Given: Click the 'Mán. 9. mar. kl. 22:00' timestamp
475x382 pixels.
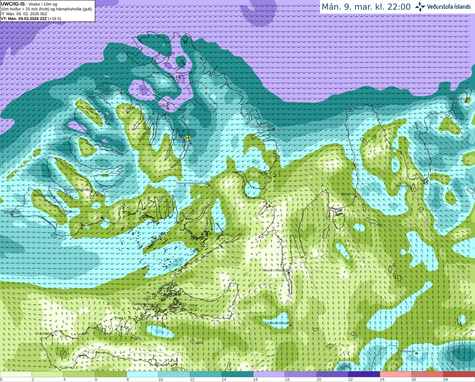Looking at the screenshot, I should (366, 7).
